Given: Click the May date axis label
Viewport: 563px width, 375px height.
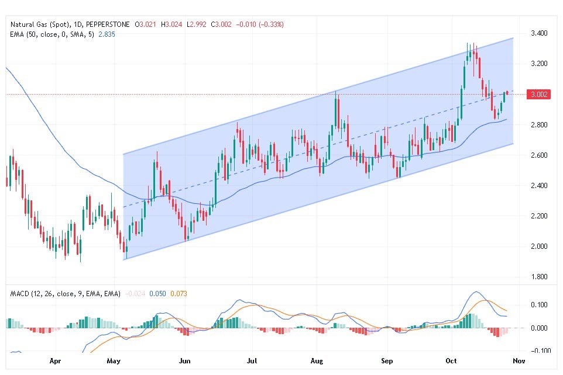Looking at the screenshot, I should coord(114,361).
